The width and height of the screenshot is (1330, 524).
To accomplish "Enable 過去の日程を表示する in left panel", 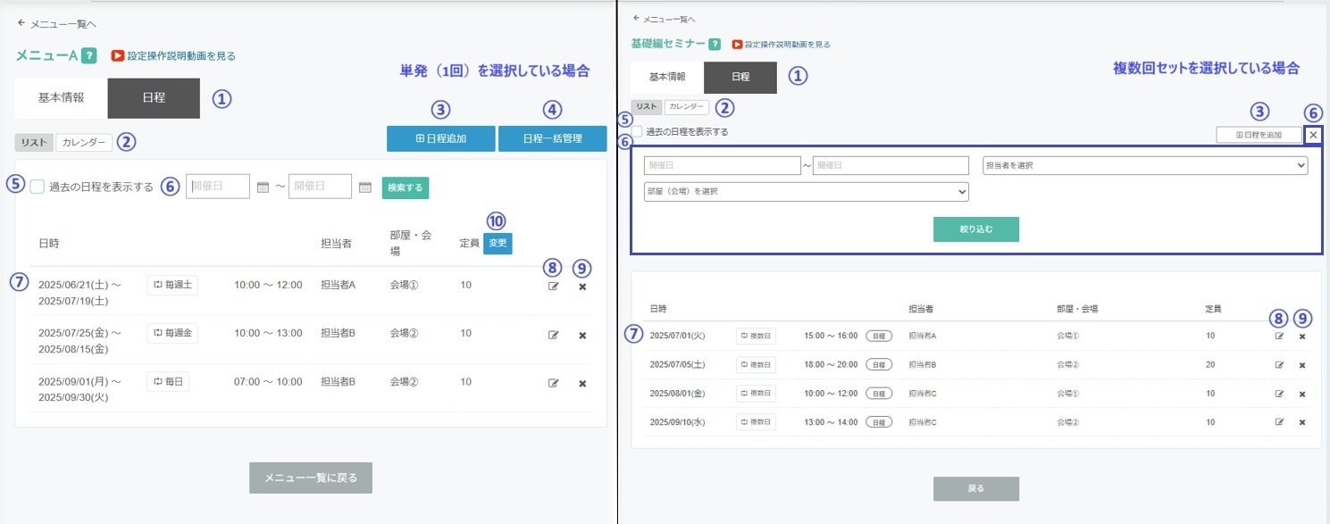I will click(38, 187).
